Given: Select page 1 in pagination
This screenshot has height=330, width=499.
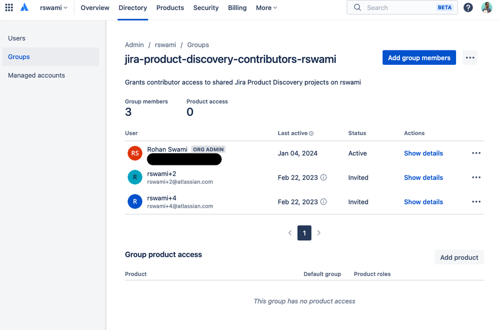Looking at the screenshot, I should 304,233.
